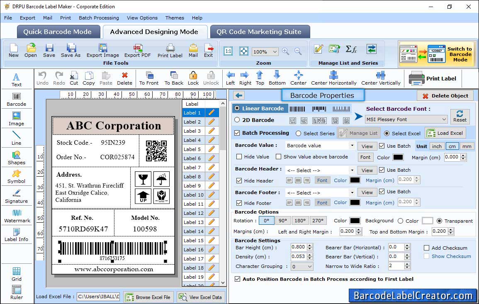Enable Add Checksum checkbox
Viewport: 479px width, 304px height.
click(x=427, y=248)
